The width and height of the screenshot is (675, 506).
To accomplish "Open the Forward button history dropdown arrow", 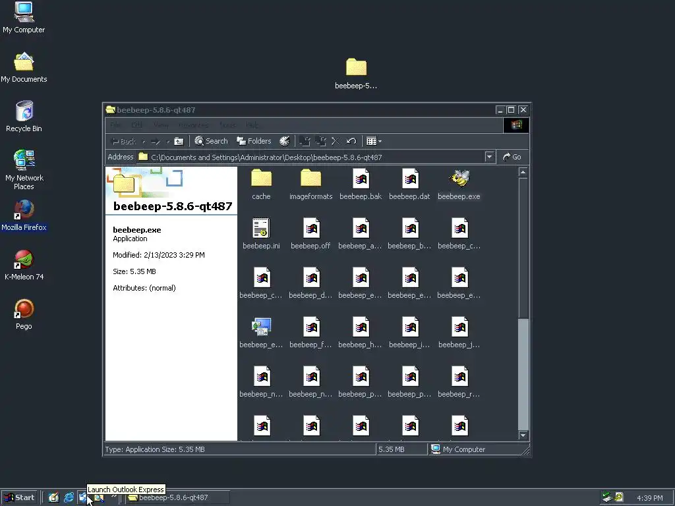I will click(x=167, y=141).
